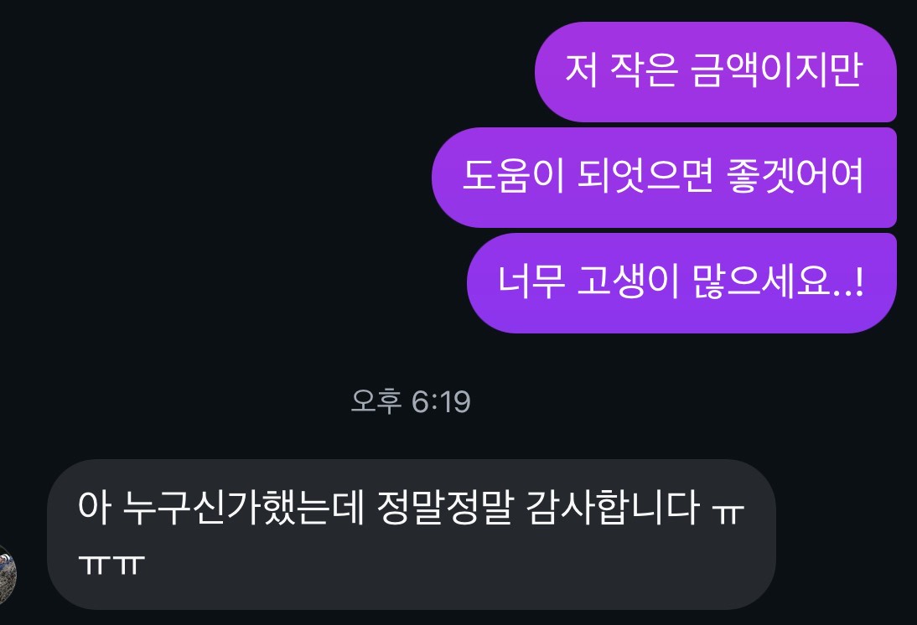Image resolution: width=917 pixels, height=625 pixels.
Task: Select the bubble '도움이 되었으면 좋겠어여'
Action: [665, 178]
